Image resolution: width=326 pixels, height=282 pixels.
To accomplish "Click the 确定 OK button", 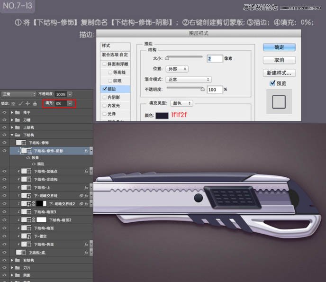I will (x=279, y=47).
